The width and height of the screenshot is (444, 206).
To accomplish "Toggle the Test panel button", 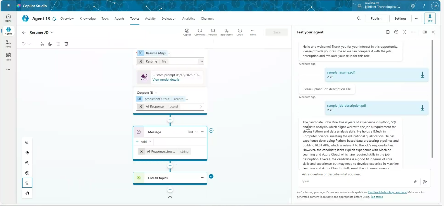I will click(x=430, y=18).
